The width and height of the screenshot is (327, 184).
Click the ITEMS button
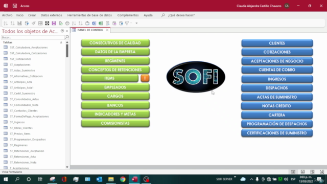pyautogui.click(x=109, y=78)
